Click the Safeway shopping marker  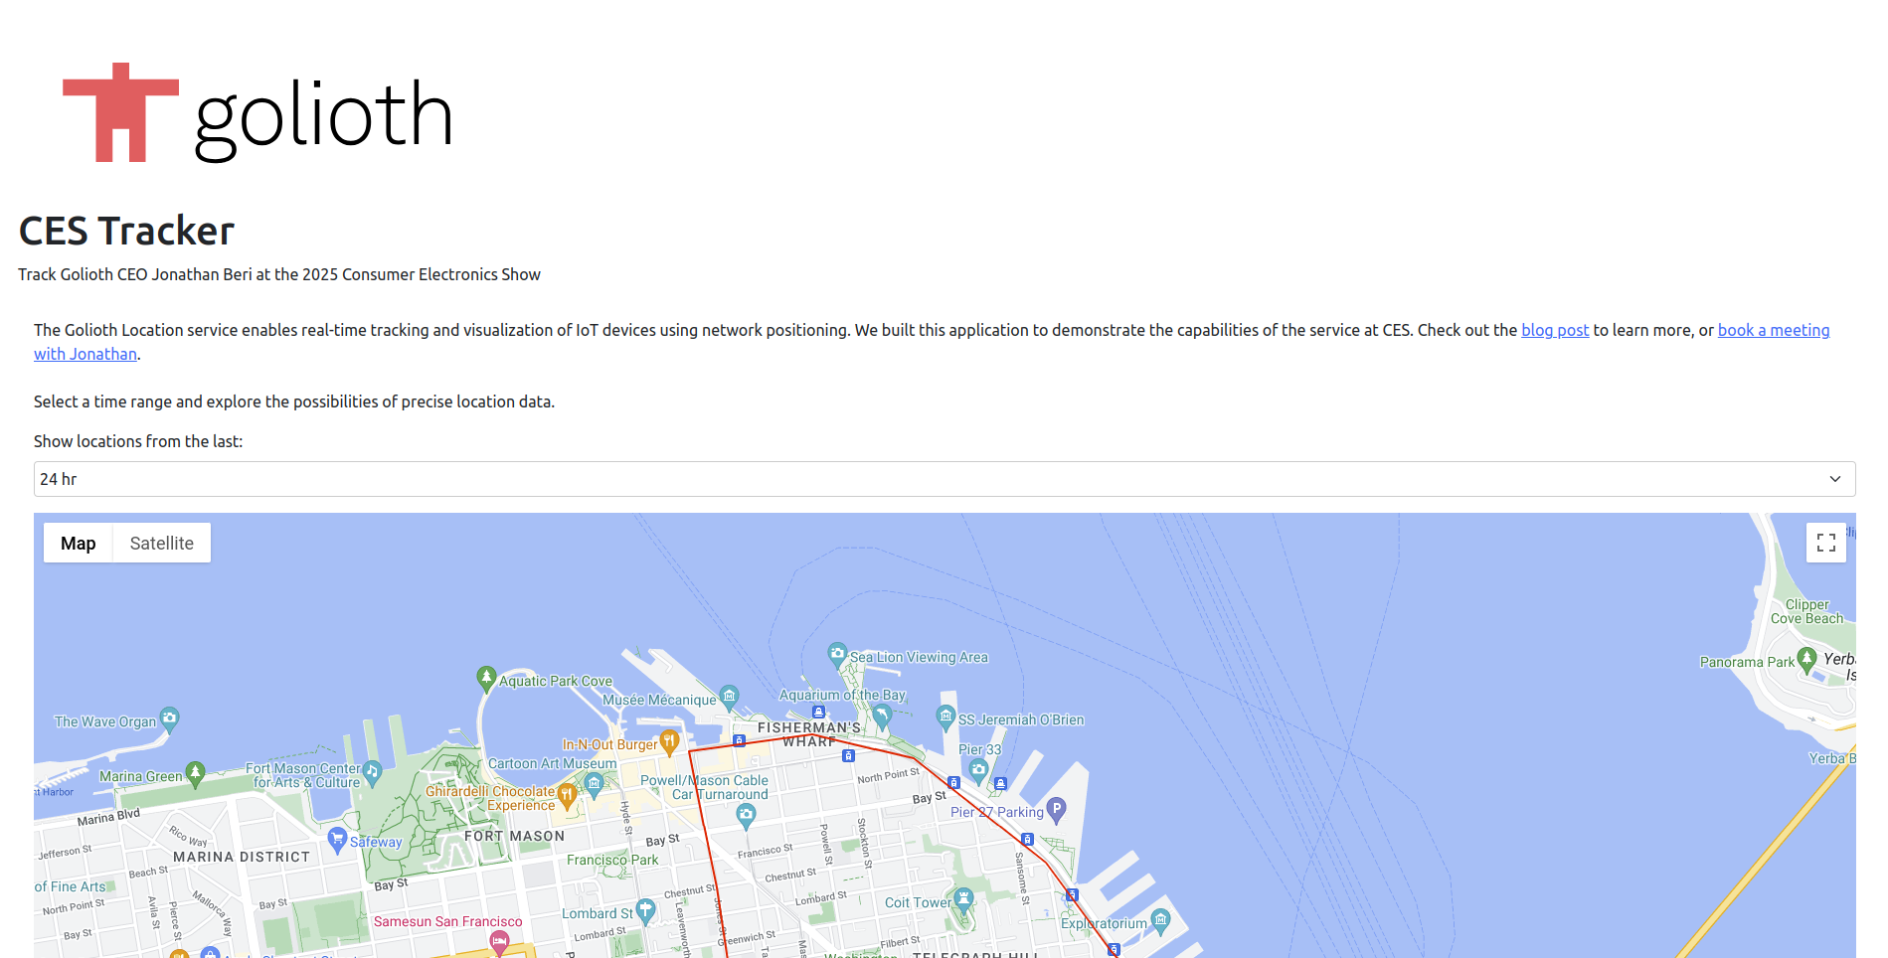(338, 841)
